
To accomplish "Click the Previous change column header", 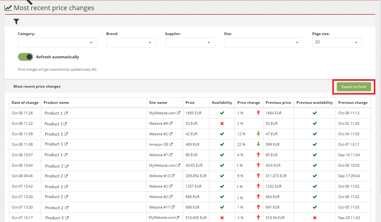I will pos(353,103).
